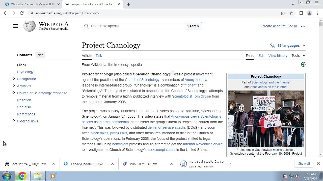Open the Tools dropdown menu
The height and width of the screenshot is (181, 323).
[x=298, y=56]
